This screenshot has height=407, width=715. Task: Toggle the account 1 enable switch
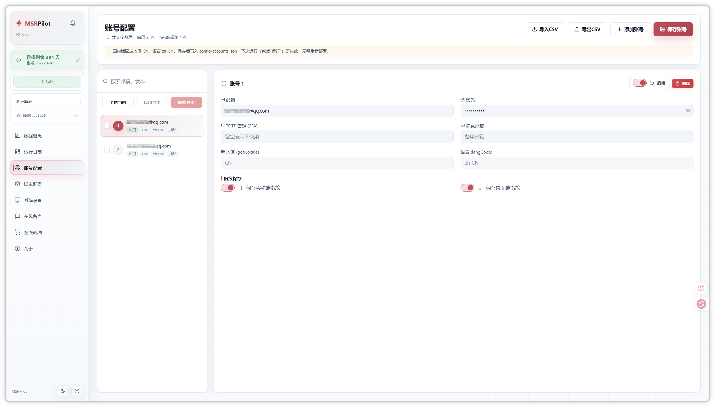click(639, 83)
